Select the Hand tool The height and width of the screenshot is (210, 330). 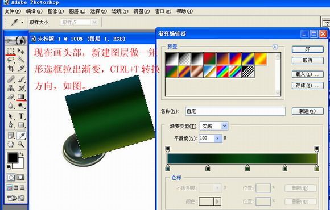click(x=10, y=144)
